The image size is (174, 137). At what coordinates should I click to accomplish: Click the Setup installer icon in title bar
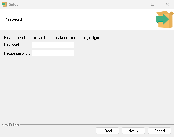pos(4,4)
